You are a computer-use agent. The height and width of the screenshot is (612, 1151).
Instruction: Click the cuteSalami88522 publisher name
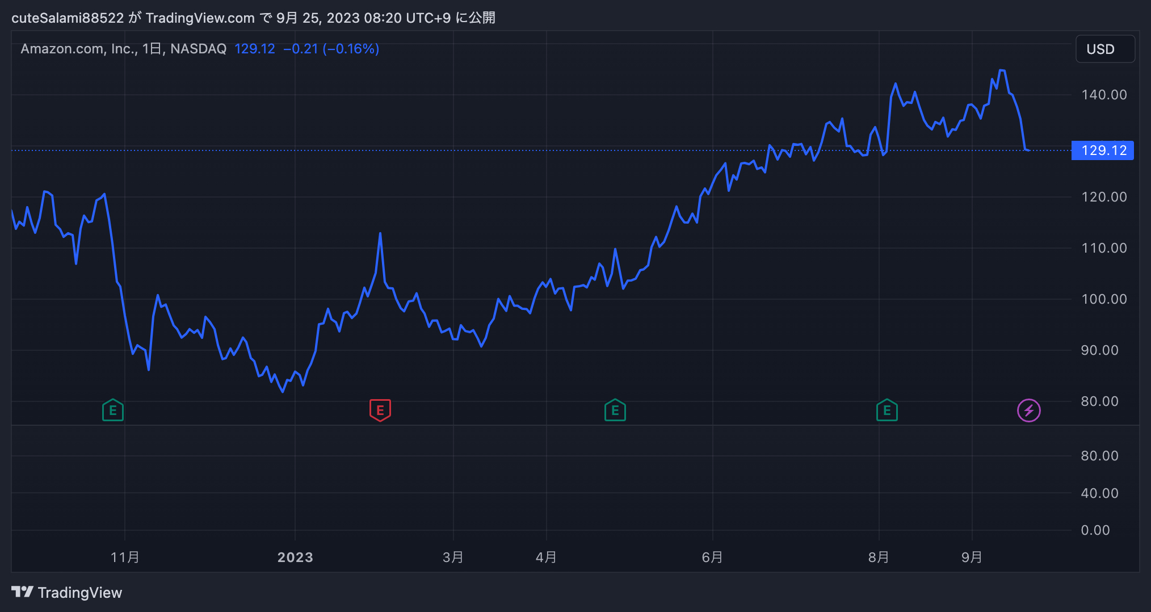click(x=68, y=18)
